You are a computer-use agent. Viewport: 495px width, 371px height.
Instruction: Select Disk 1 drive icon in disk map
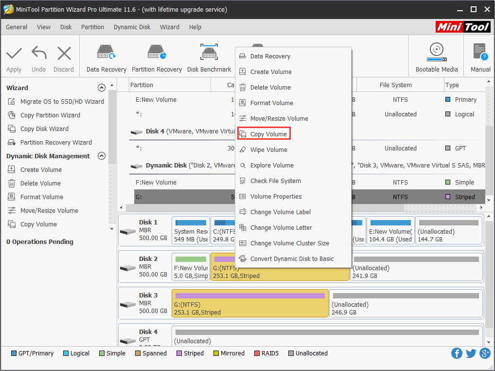coord(128,232)
